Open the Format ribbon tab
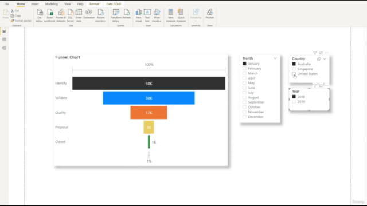The width and height of the screenshot is (367, 206). click(94, 4)
